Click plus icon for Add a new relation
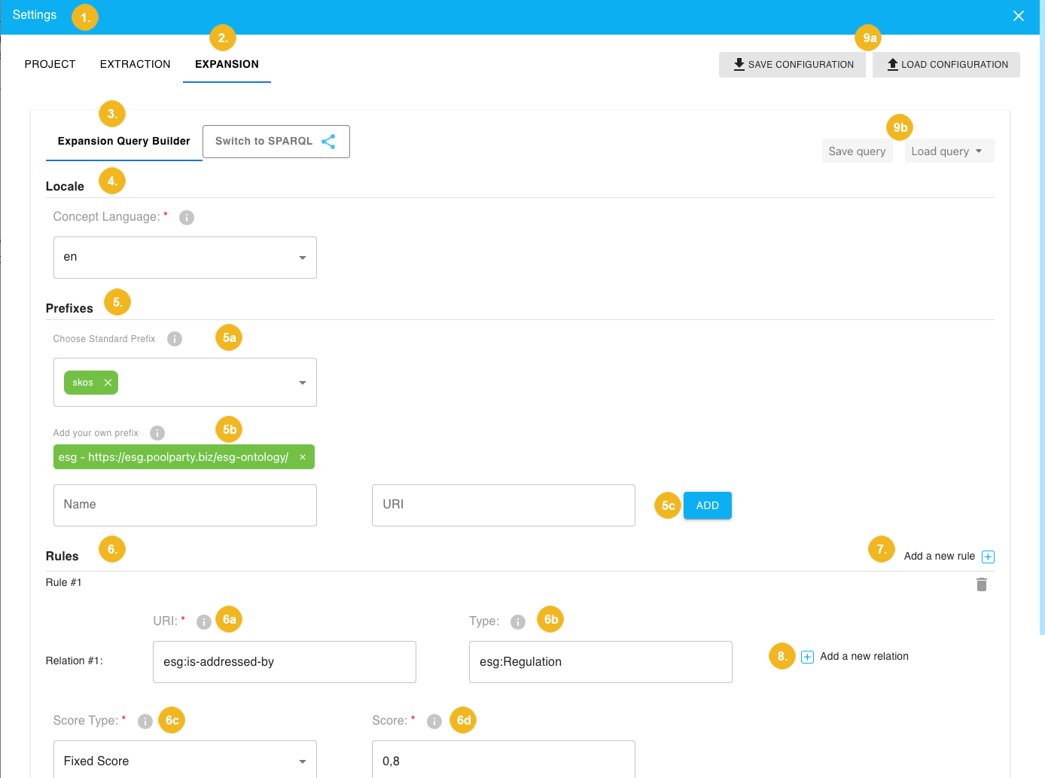 coord(807,657)
